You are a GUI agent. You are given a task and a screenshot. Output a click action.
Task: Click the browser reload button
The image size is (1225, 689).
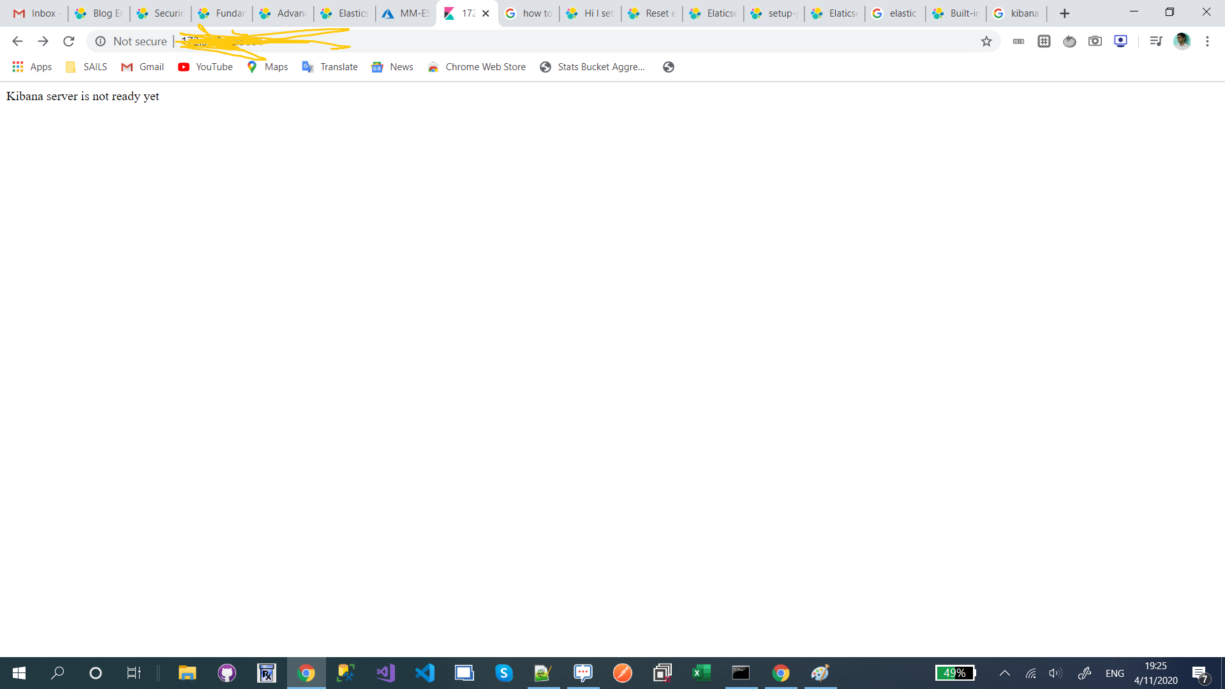(69, 41)
